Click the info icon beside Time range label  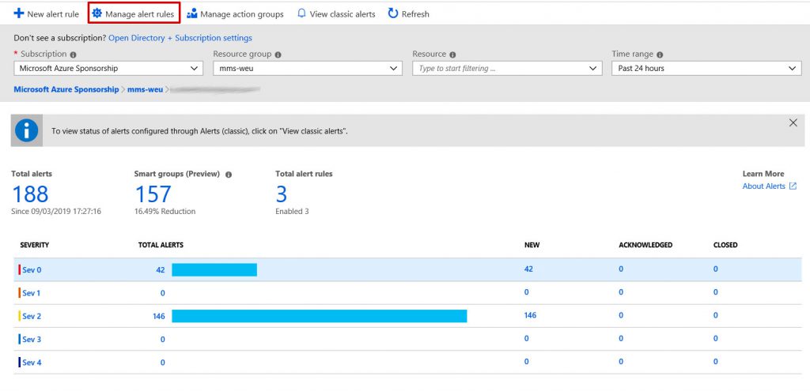[660, 55]
